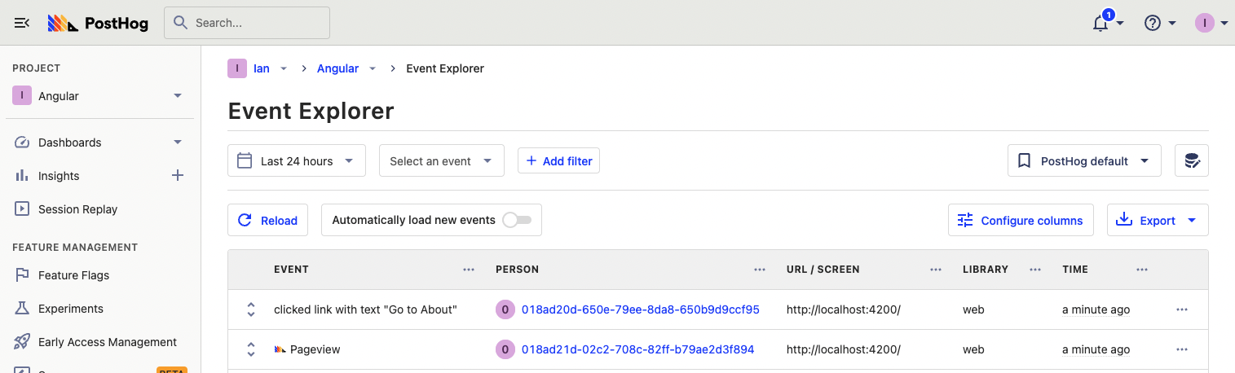Open Feature Flags from the sidebar

[x=73, y=275]
